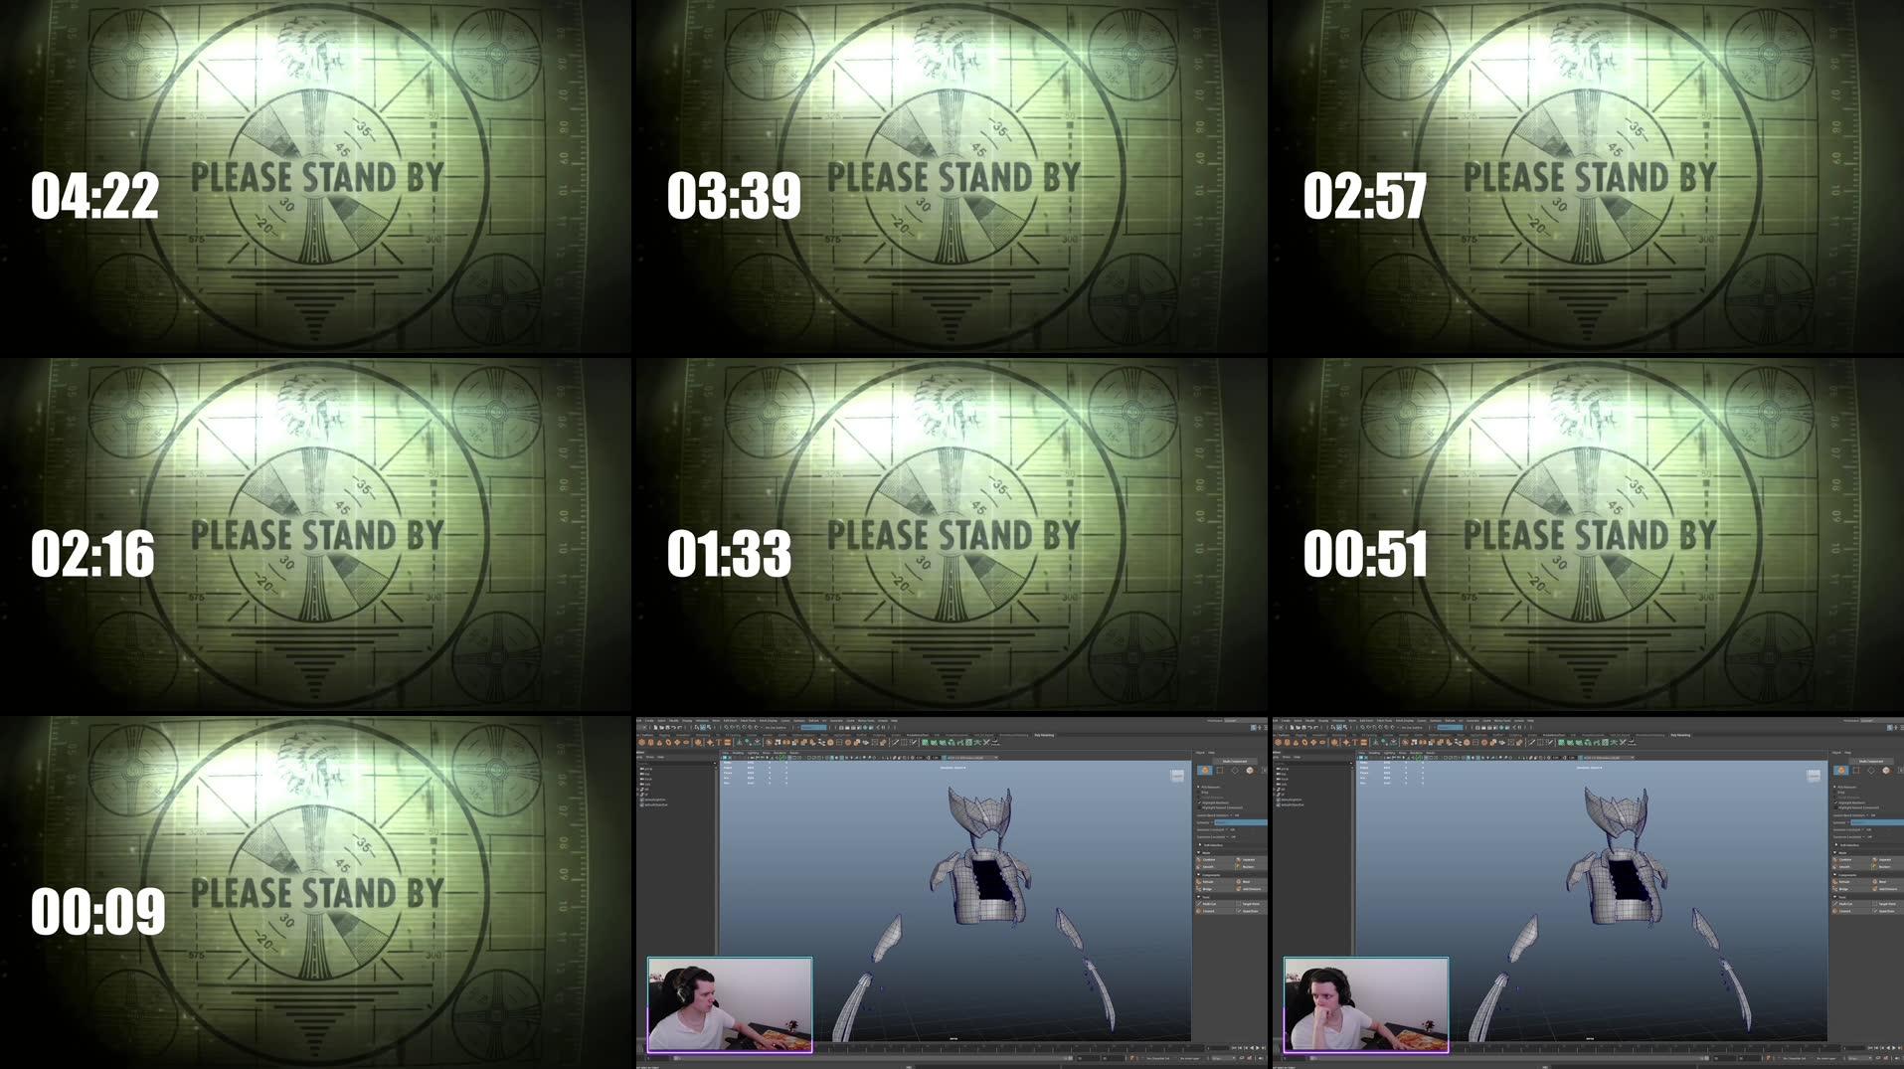
Task: Click Multi-Component button, streamer-looking-down Maya frame
Action: [x=1235, y=761]
